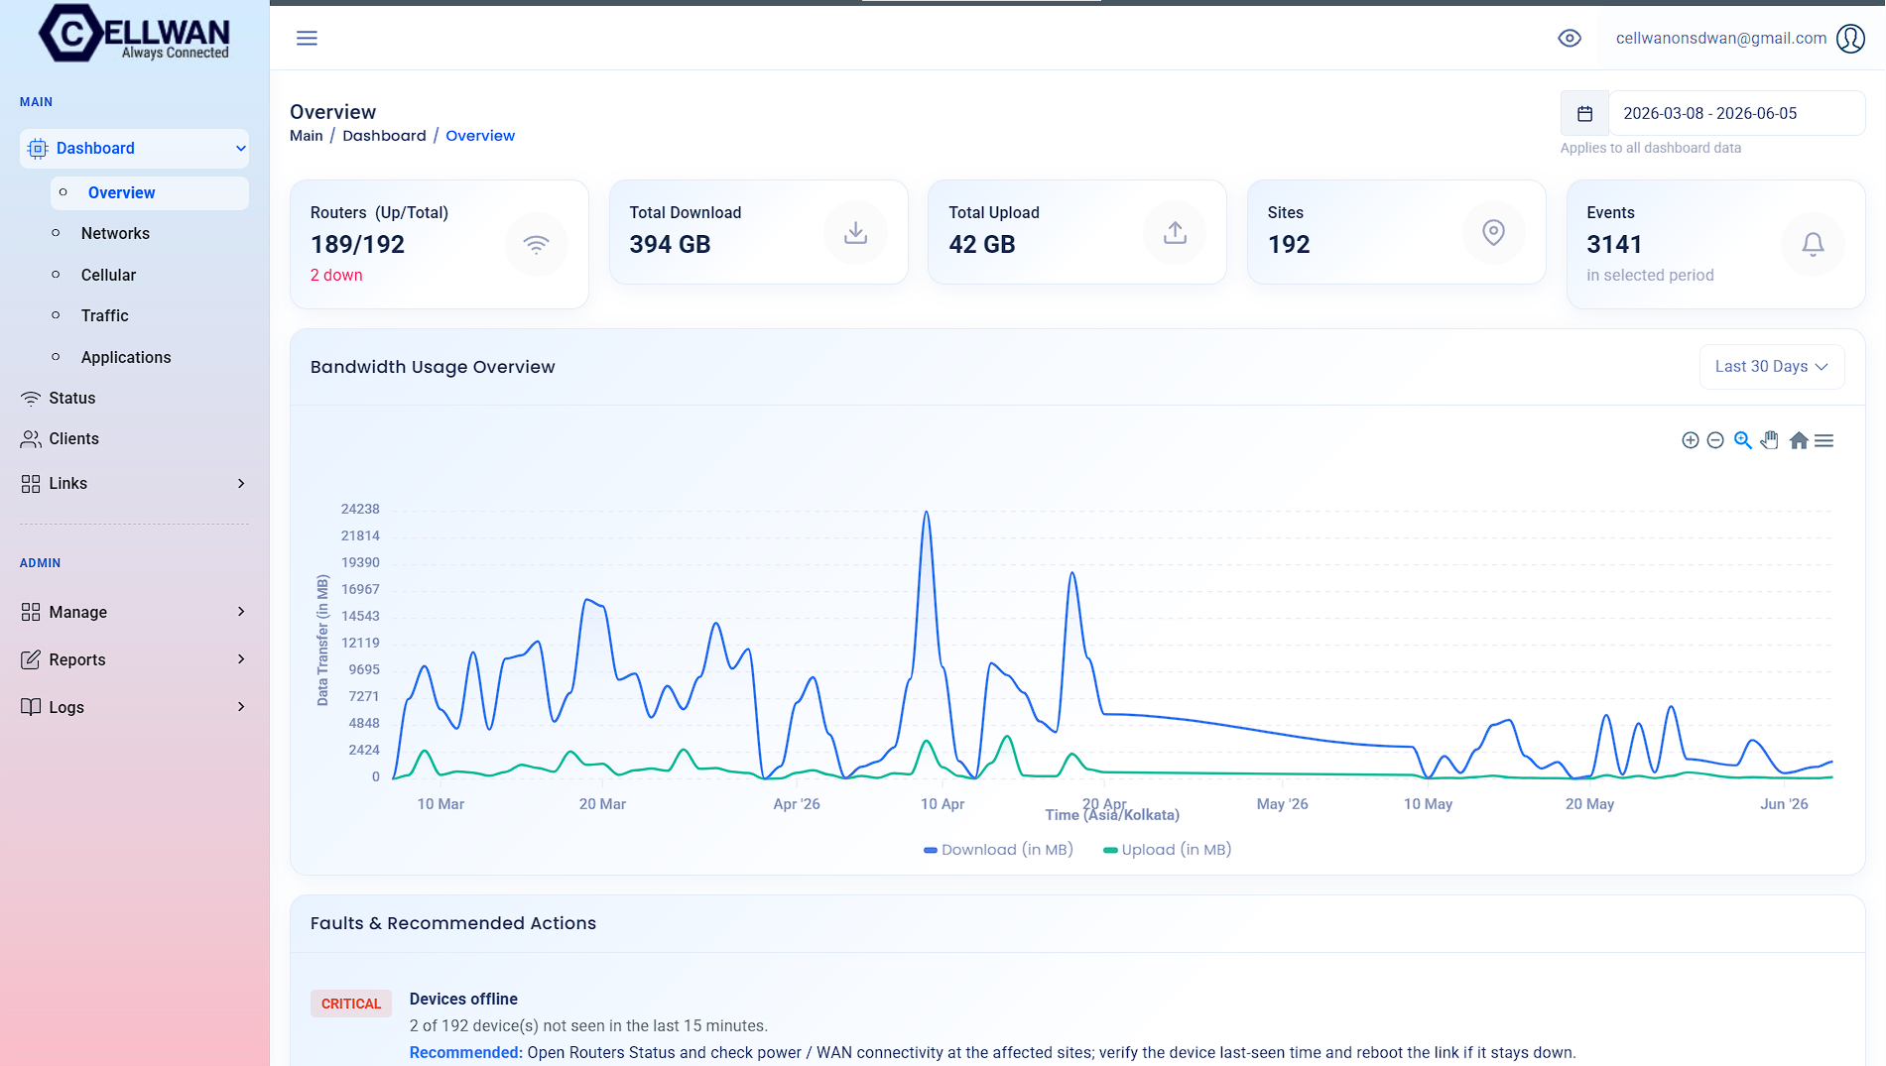
Task: Zoom in on the bandwidth chart
Action: click(x=1691, y=440)
